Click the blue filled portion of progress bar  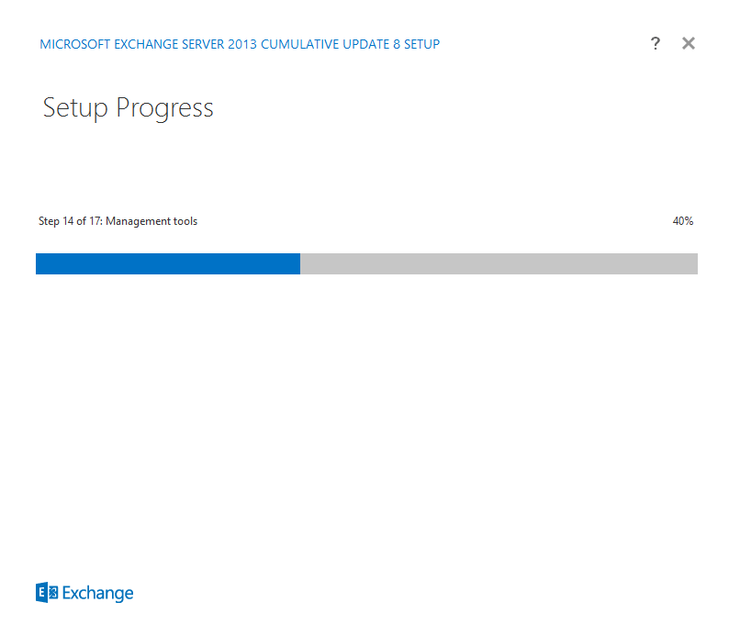[x=168, y=264]
